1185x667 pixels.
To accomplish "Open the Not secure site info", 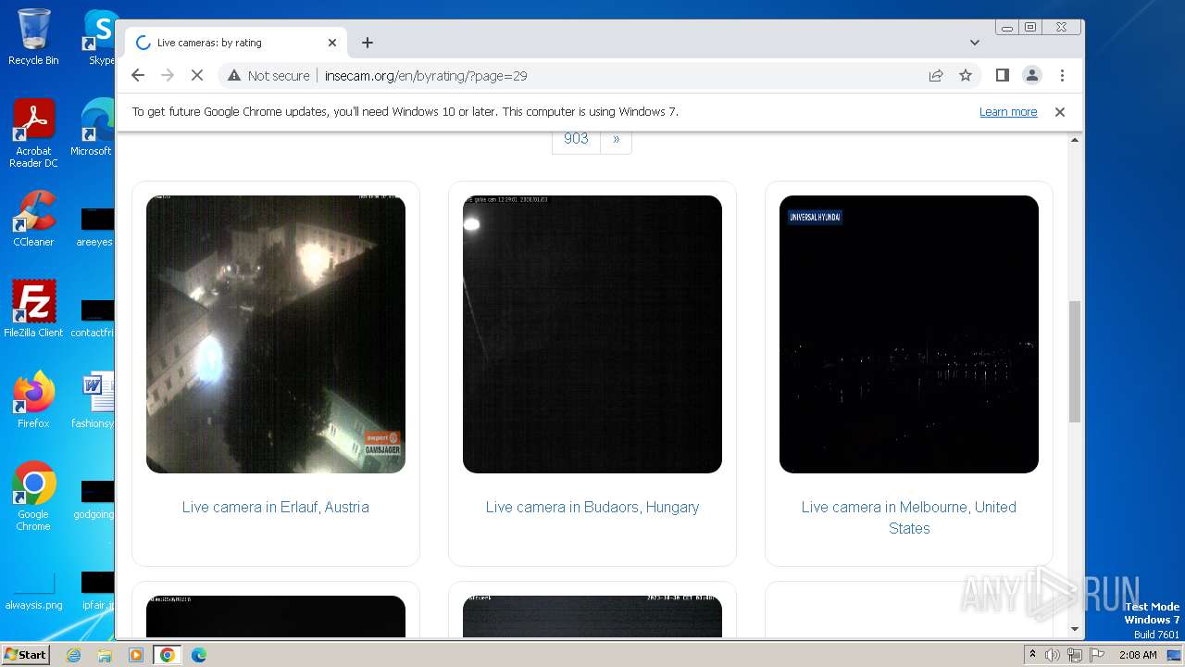I will click(x=268, y=76).
